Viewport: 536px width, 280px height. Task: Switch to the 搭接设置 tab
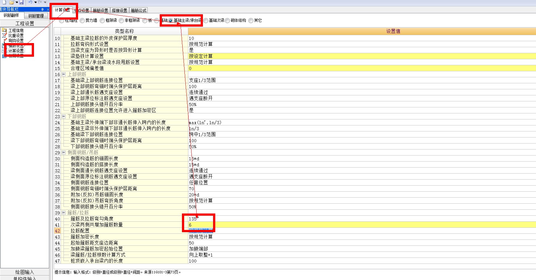coord(119,10)
